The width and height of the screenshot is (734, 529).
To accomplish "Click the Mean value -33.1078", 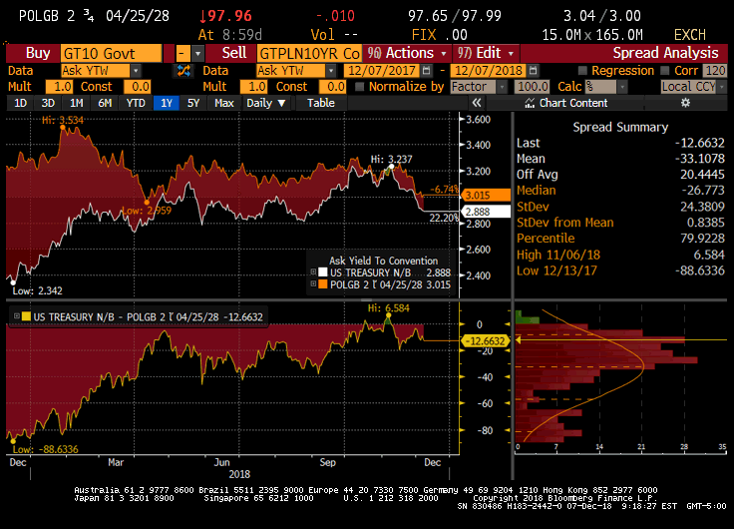I will (x=700, y=159).
